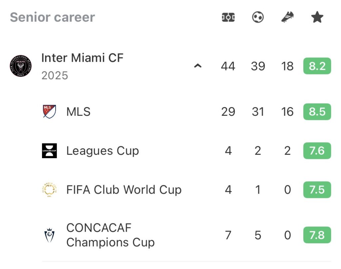Screen dimensions: 341x269
Task: Click the 8.5 MLS rating badge
Action: coord(317,112)
